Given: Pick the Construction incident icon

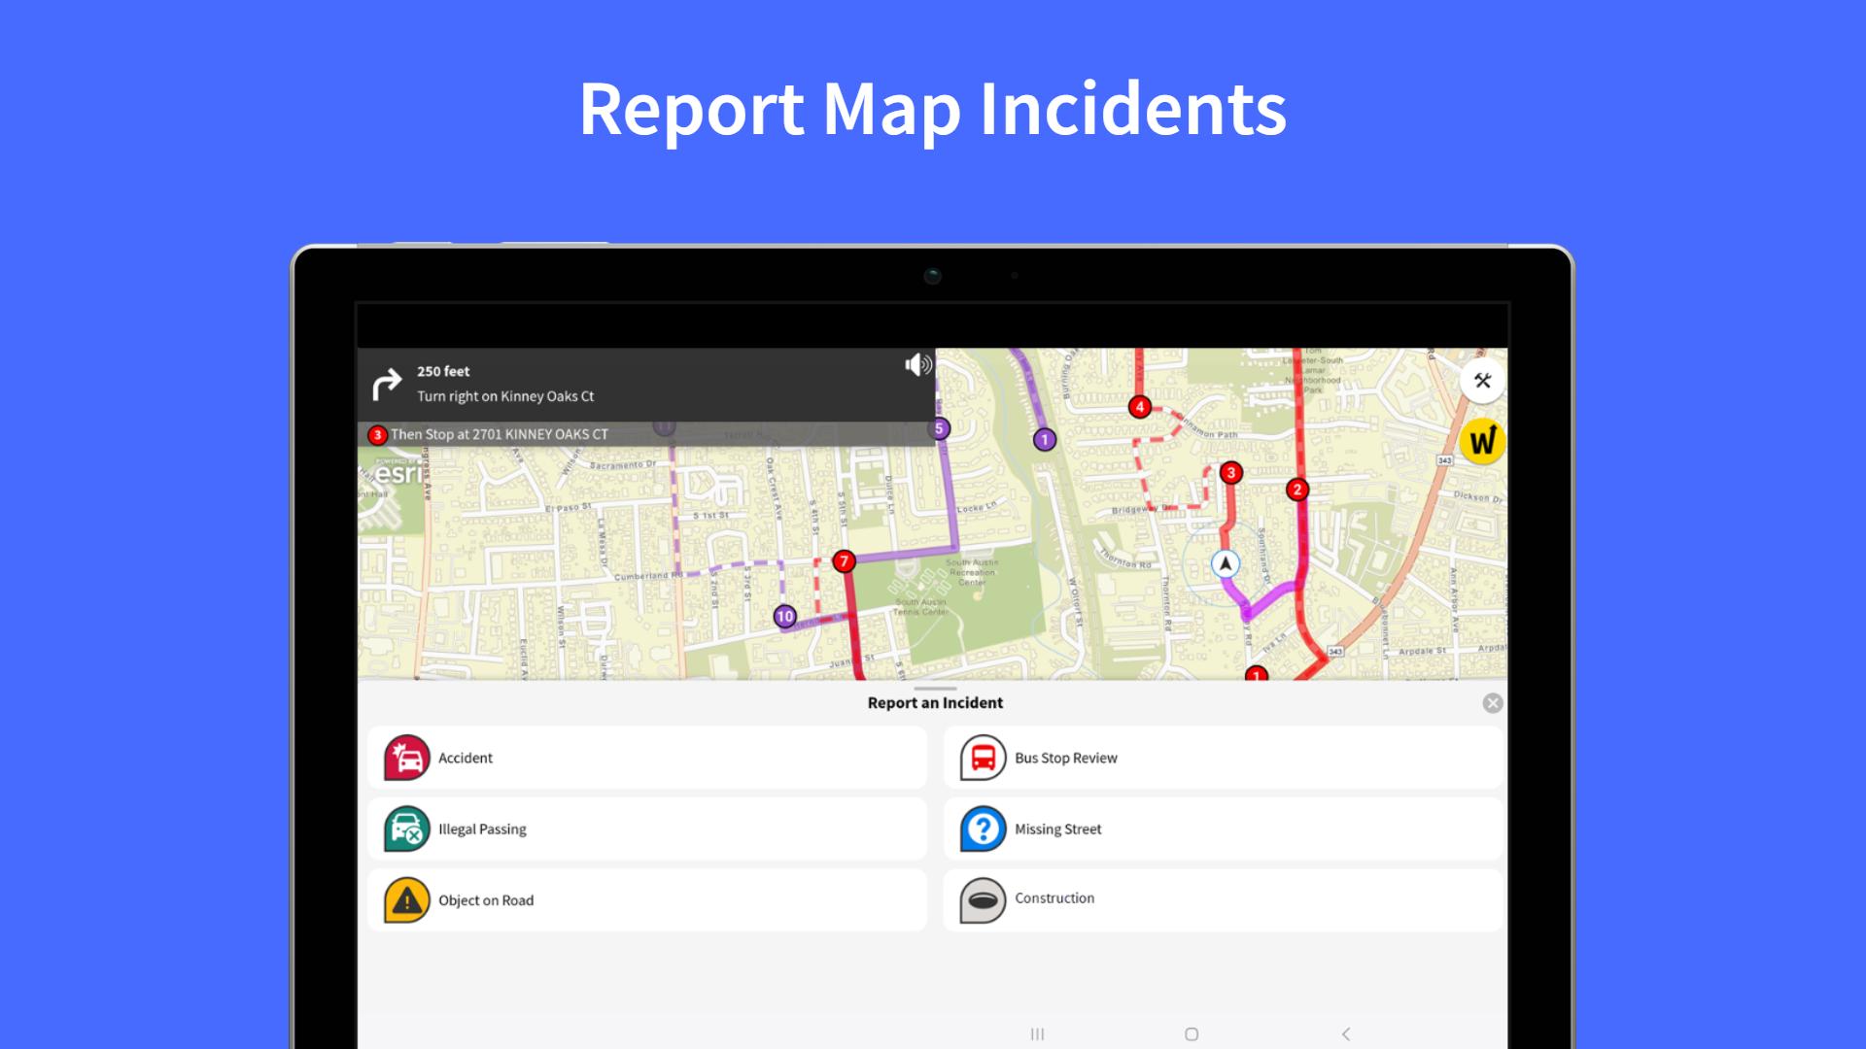Looking at the screenshot, I should click(x=983, y=899).
